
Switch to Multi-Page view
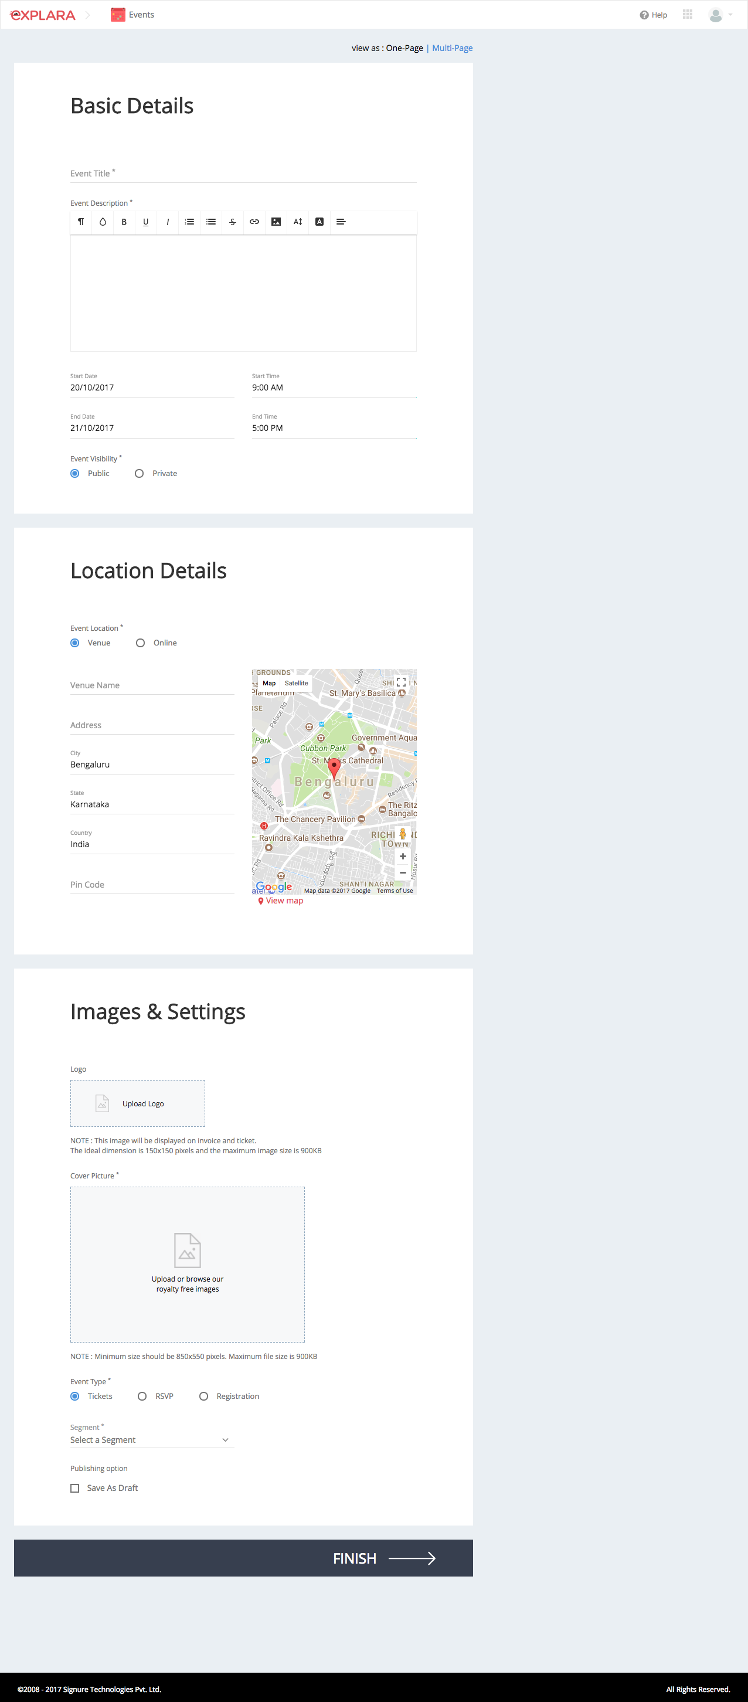pos(452,48)
